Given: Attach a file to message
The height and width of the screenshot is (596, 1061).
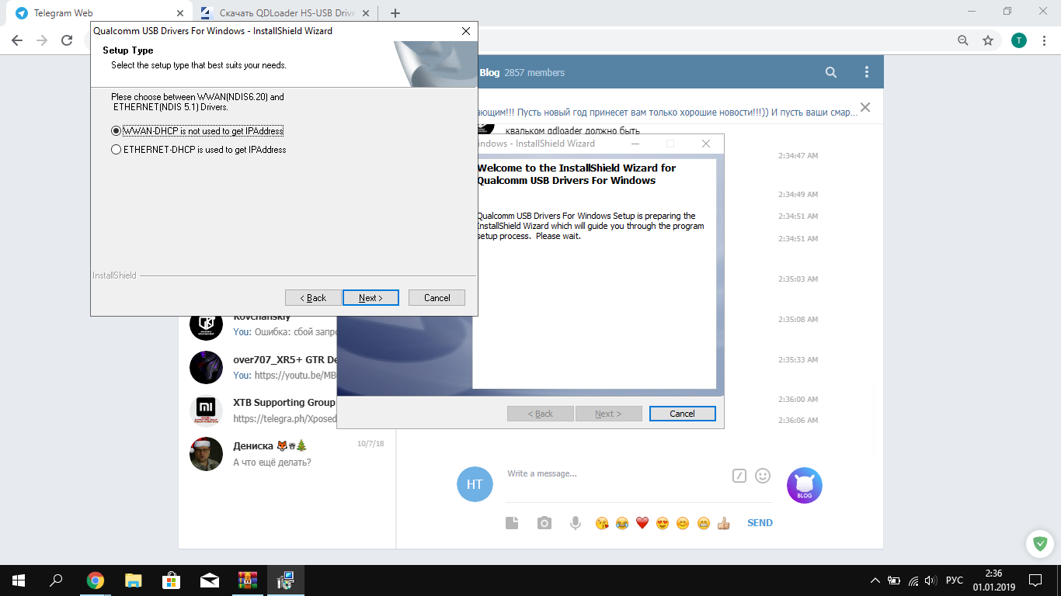Looking at the screenshot, I should pos(512,523).
